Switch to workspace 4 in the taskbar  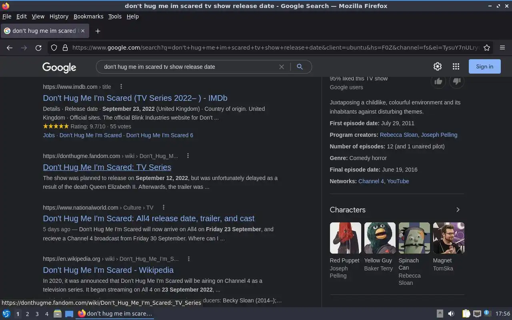[x=46, y=314]
